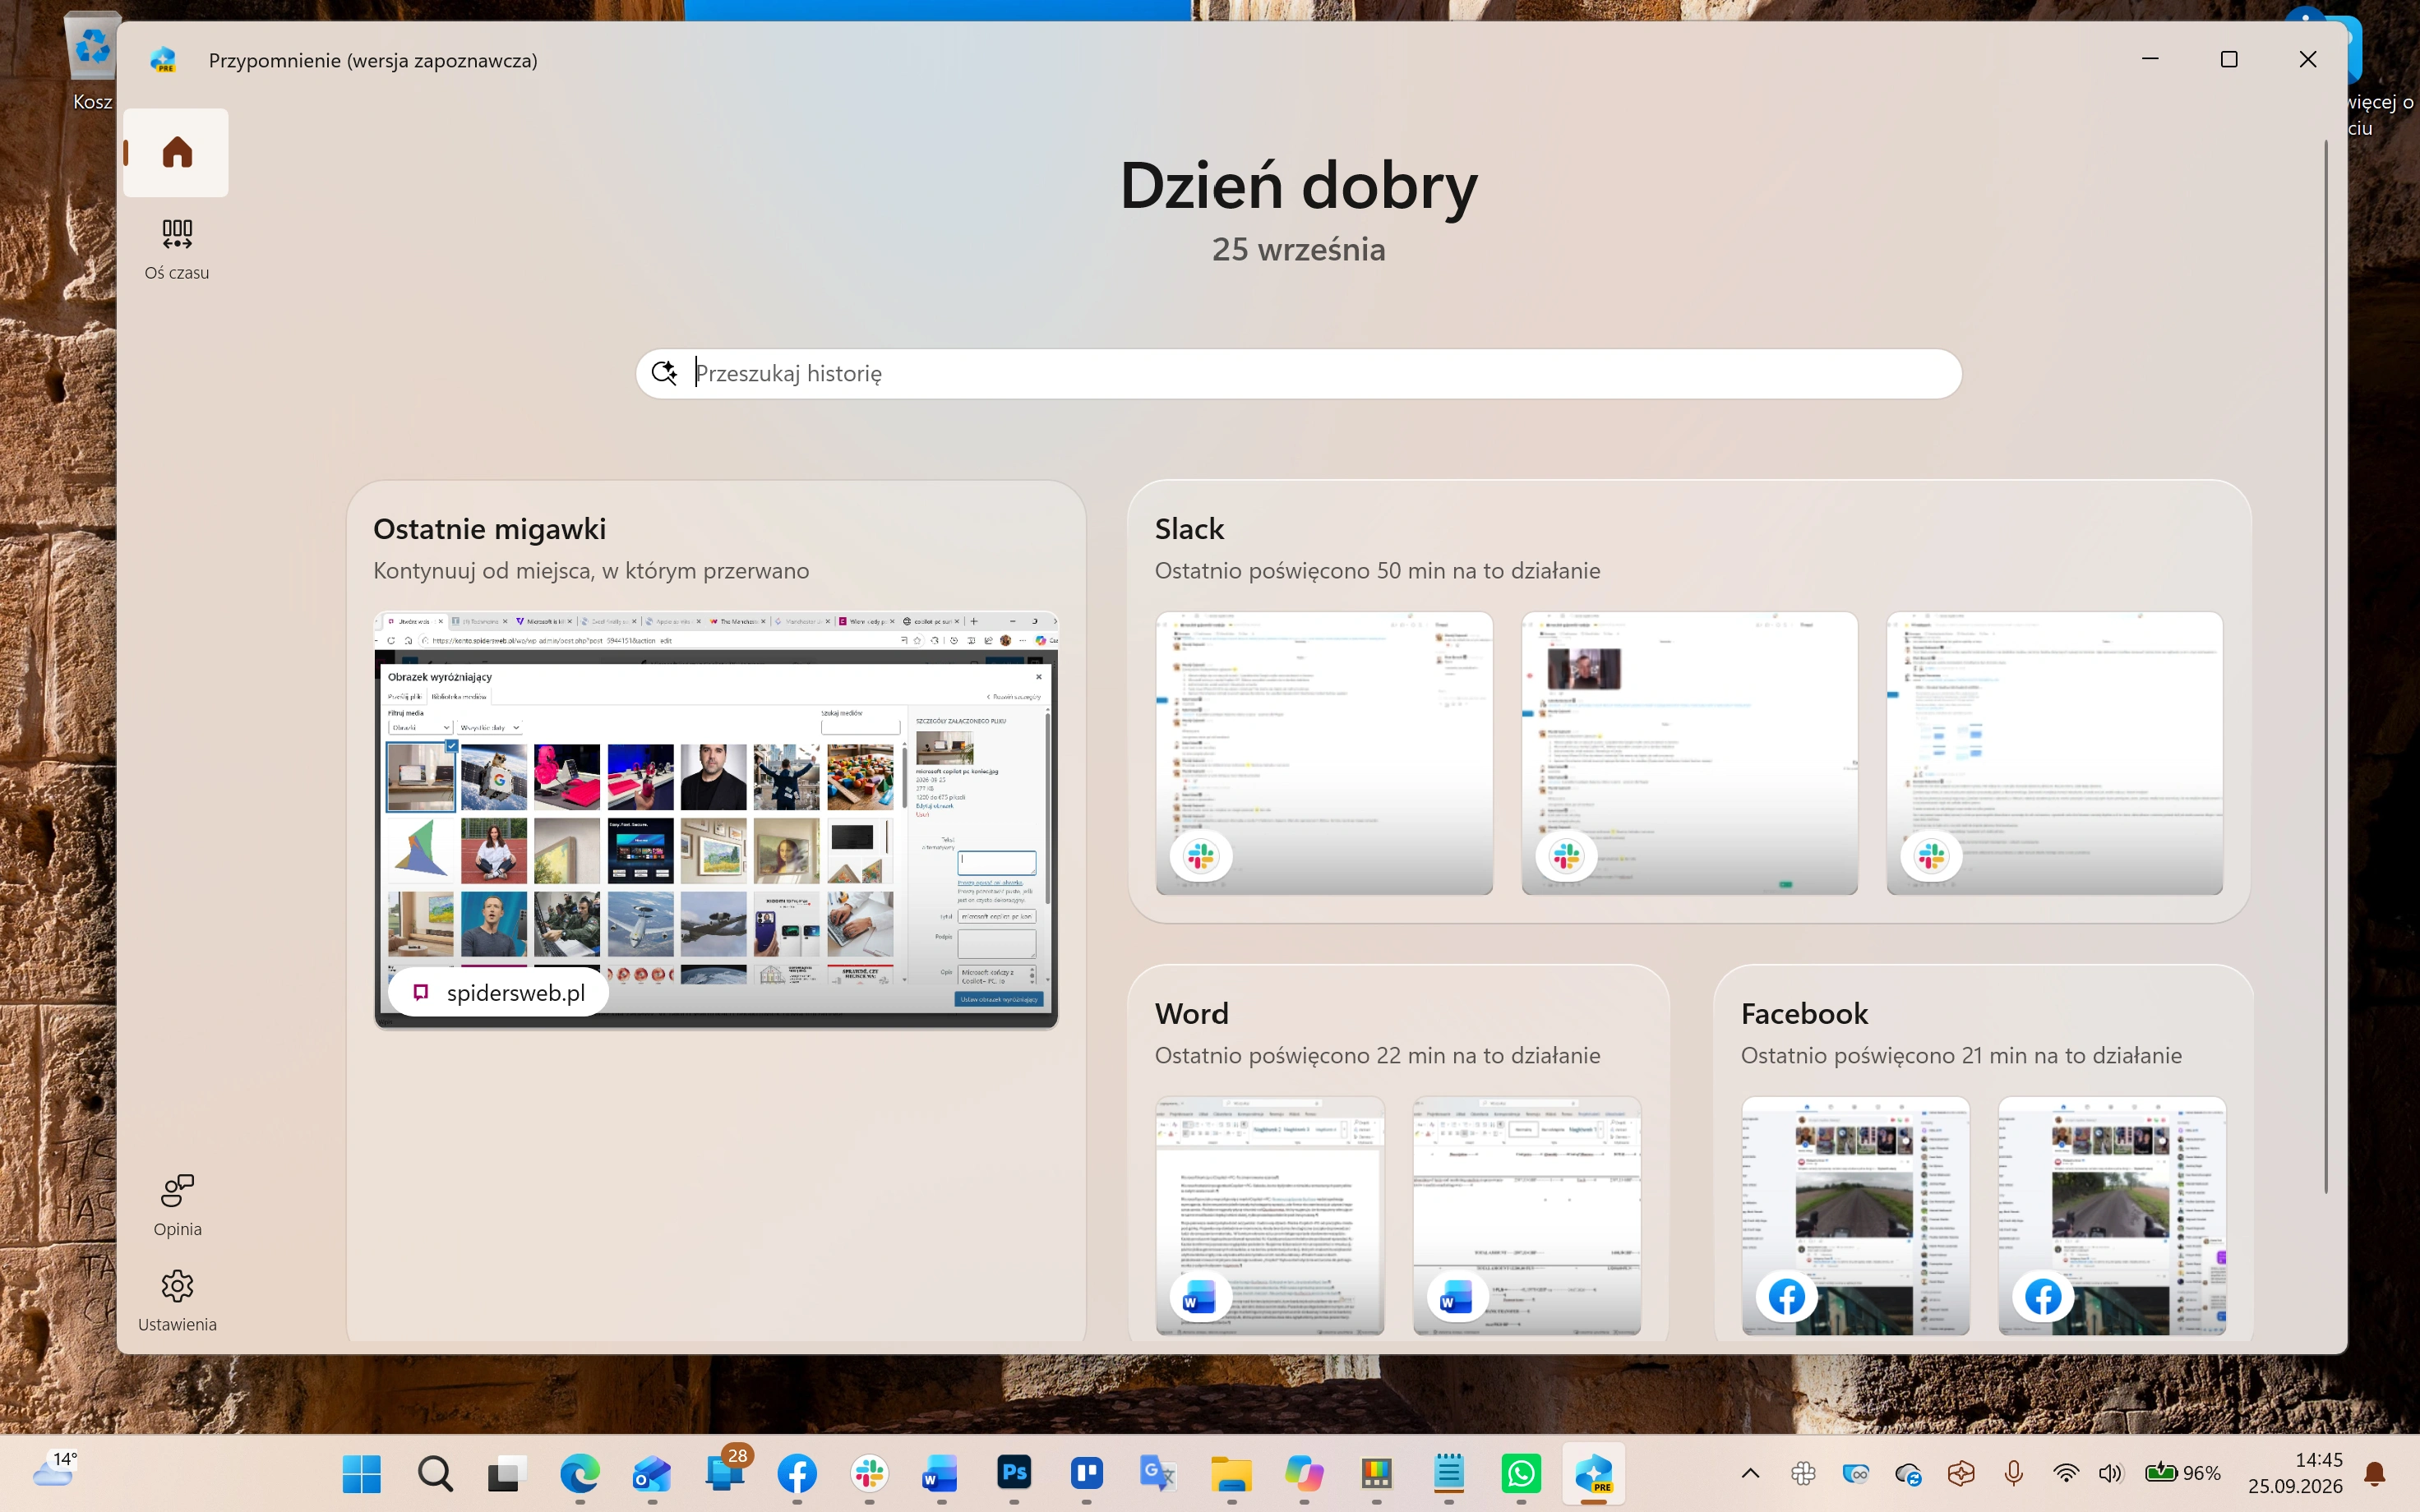Open the Windows Start menu
2420x1512 pixels.
(361, 1473)
